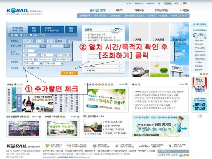Image resolution: width=212 pixels, height=159 pixels.
Task: Select the 환승 radio button
Action: click(21, 35)
